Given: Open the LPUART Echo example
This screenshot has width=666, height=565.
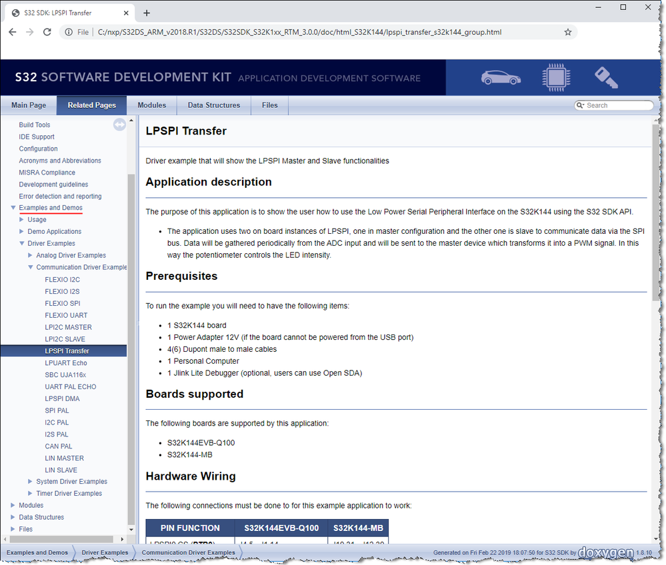Looking at the screenshot, I should coord(66,363).
